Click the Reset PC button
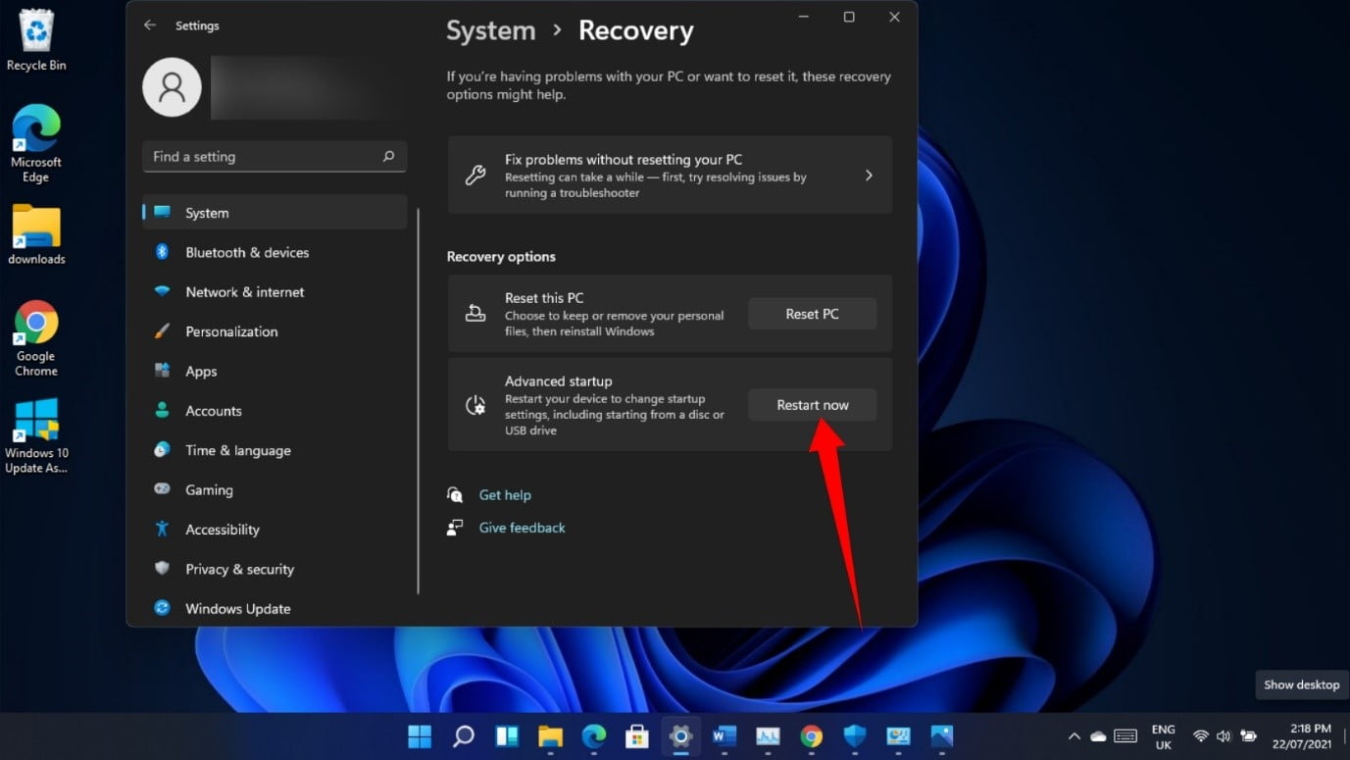 (x=812, y=314)
